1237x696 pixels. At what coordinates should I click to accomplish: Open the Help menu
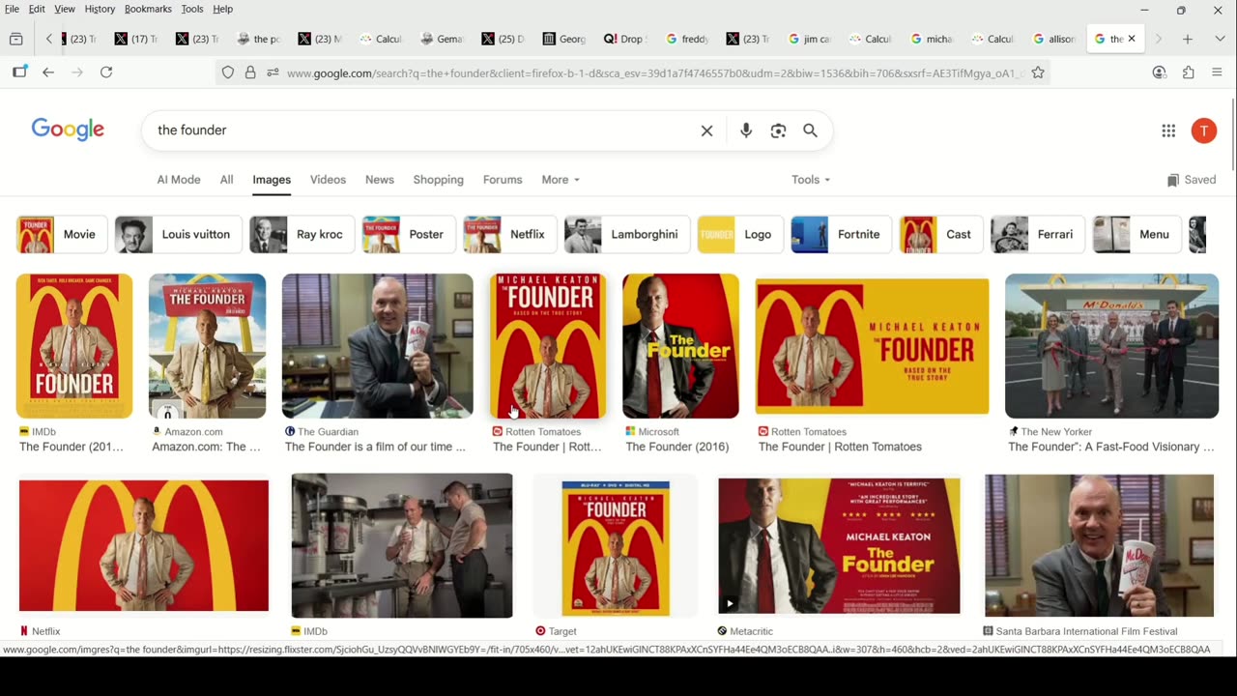[x=223, y=9]
